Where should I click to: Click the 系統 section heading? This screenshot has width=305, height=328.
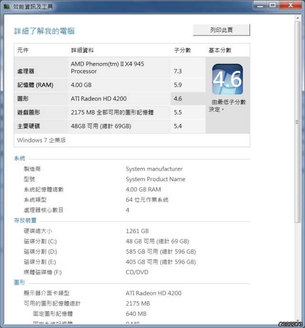coord(20,158)
